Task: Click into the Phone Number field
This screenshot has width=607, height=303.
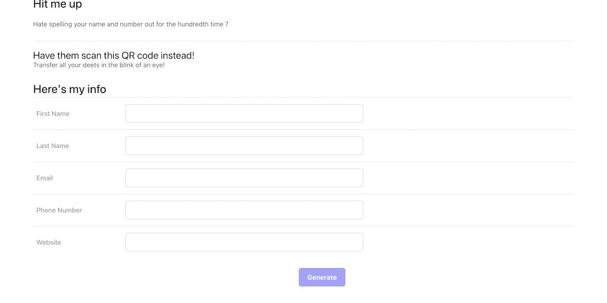Action: [244, 210]
